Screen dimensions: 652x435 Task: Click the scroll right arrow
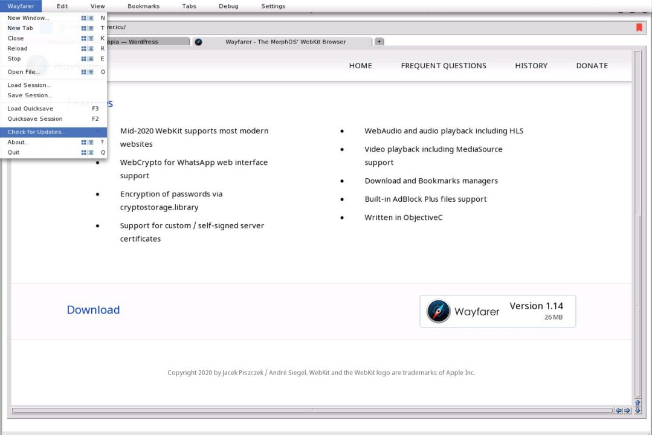click(x=627, y=410)
